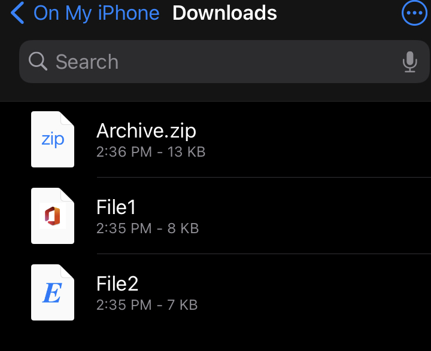431x351 pixels.
Task: Tap File1's 2:35 PM - 8 KB details
Action: click(x=147, y=228)
